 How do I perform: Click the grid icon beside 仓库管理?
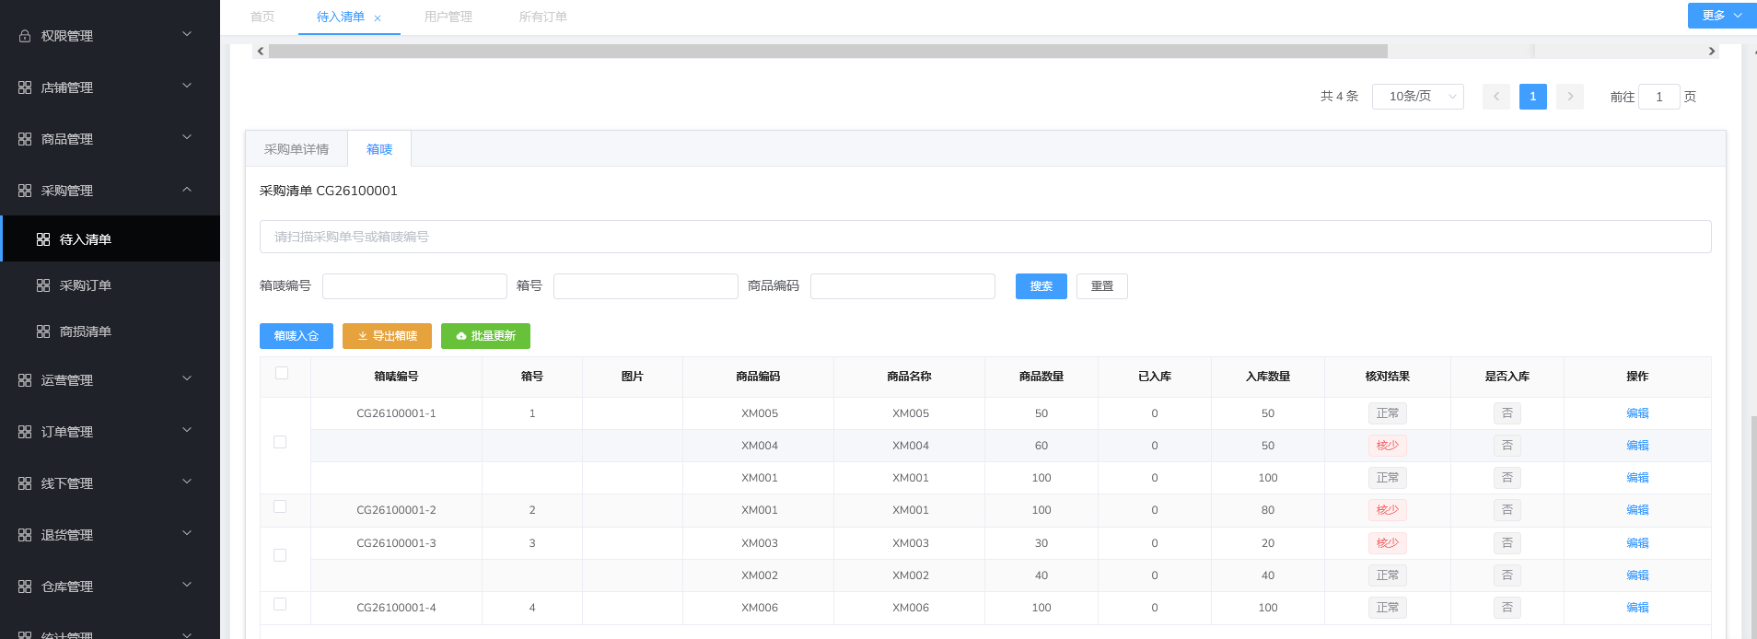click(25, 587)
